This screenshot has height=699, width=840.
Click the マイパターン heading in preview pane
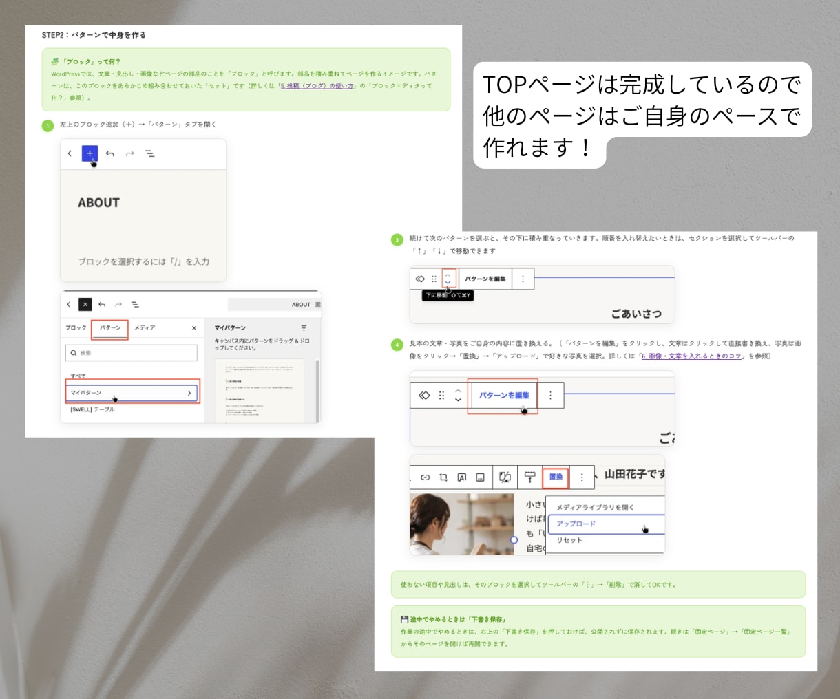pos(230,328)
